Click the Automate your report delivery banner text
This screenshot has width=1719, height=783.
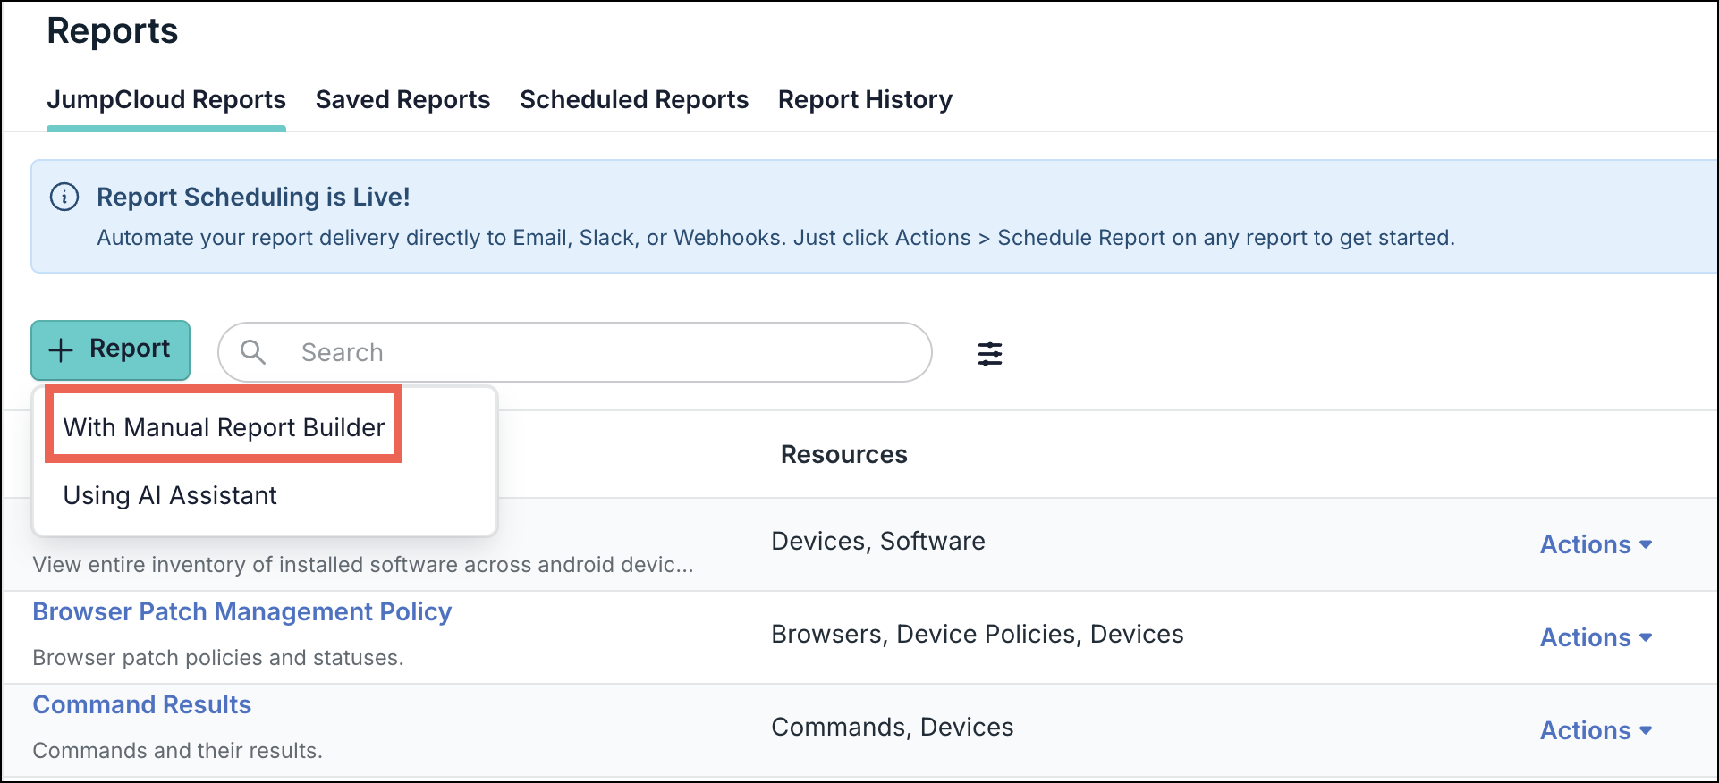[775, 238]
